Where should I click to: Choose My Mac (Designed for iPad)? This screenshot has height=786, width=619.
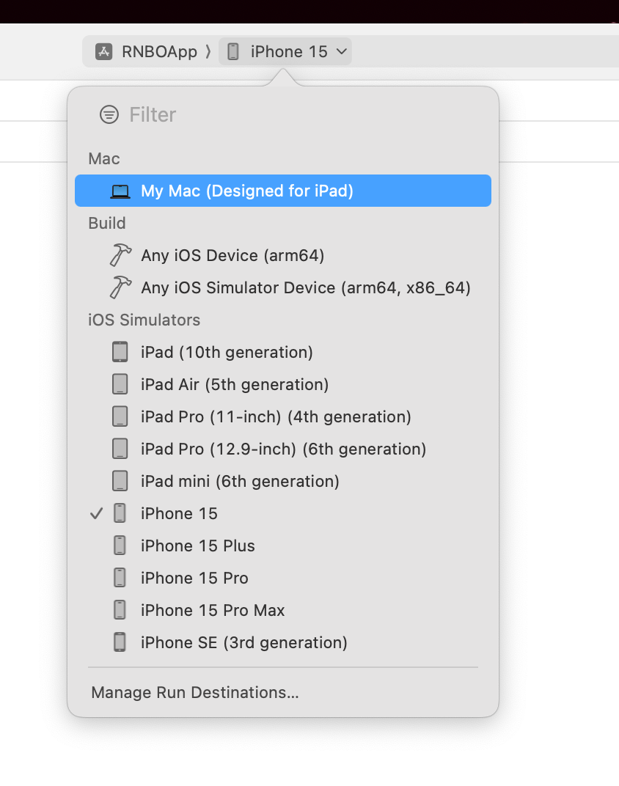[282, 191]
